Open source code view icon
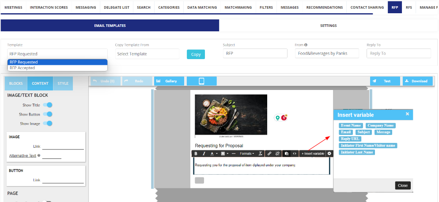The image size is (439, 202). point(294,153)
